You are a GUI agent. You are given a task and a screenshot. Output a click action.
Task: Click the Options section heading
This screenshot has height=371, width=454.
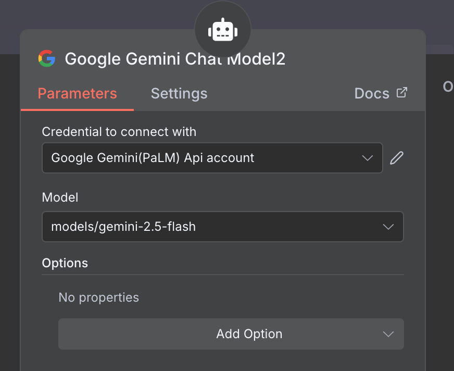[x=65, y=263]
